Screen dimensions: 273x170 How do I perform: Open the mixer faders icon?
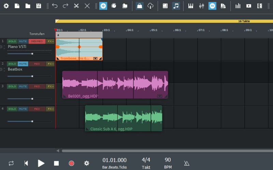[x=201, y=6]
